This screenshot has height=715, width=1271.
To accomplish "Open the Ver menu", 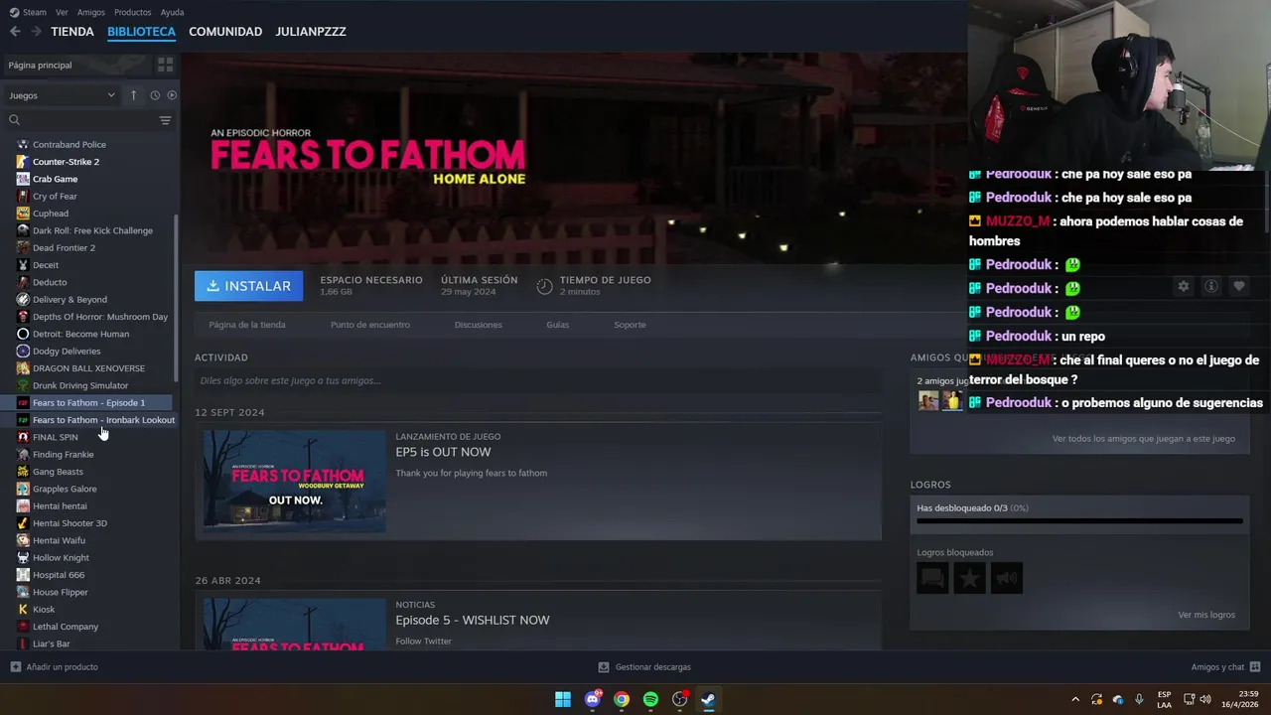I will (62, 12).
